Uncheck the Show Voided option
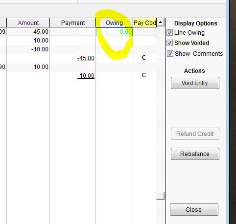The height and width of the screenshot is (224, 236). 169,43
